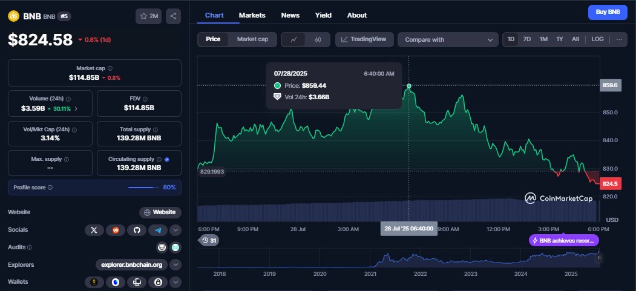
Task: Click the verified circulating supply badge
Action: [x=166, y=160]
